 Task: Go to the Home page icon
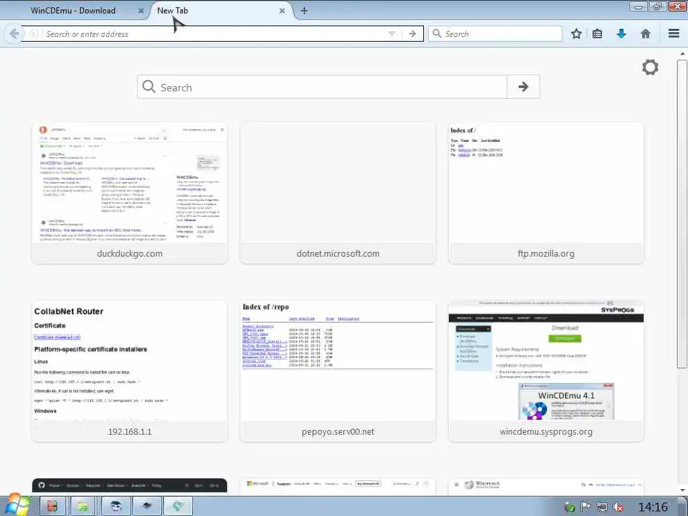click(x=646, y=34)
